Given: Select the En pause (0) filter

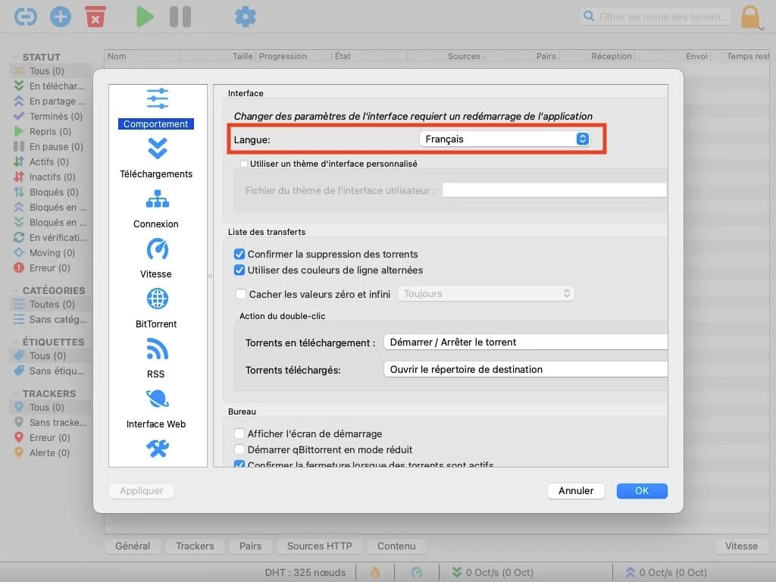Looking at the screenshot, I should tap(50, 146).
